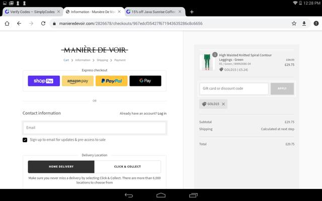Select the Home Delivery option
The width and height of the screenshot is (322, 201).
point(61,166)
